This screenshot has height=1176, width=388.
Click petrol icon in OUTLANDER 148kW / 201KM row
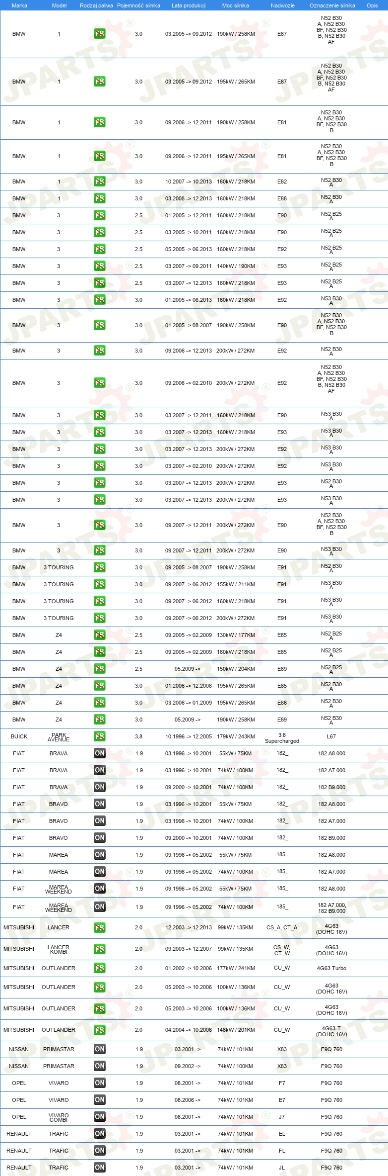pos(99,1030)
